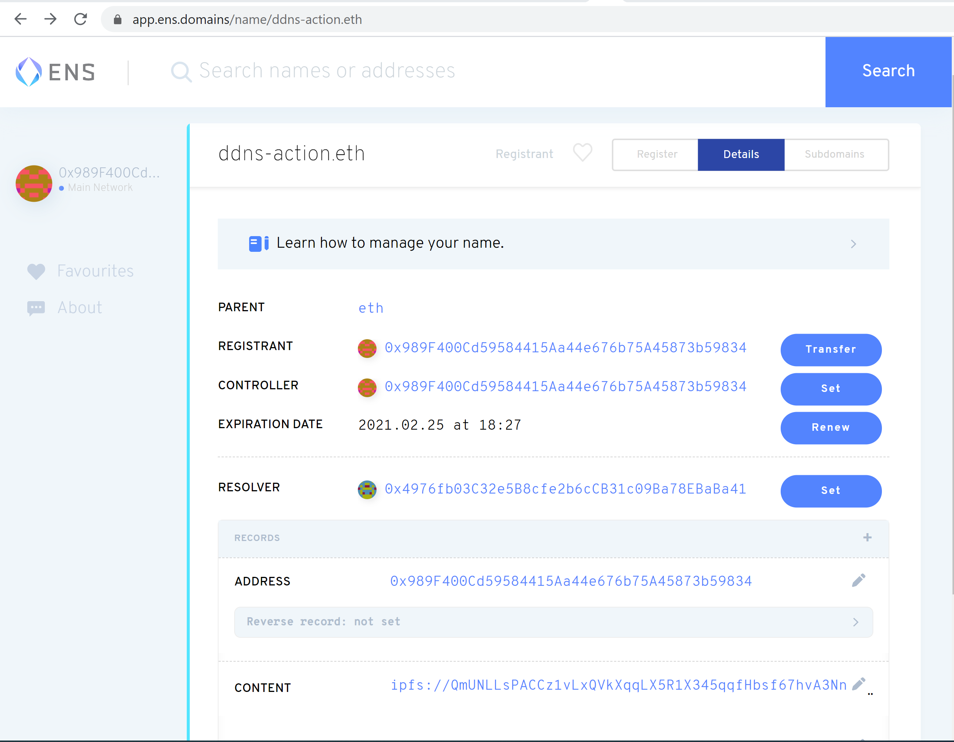Viewport: 954px width, 742px height.
Task: Click the Registrant row avatar icon
Action: [x=367, y=348]
